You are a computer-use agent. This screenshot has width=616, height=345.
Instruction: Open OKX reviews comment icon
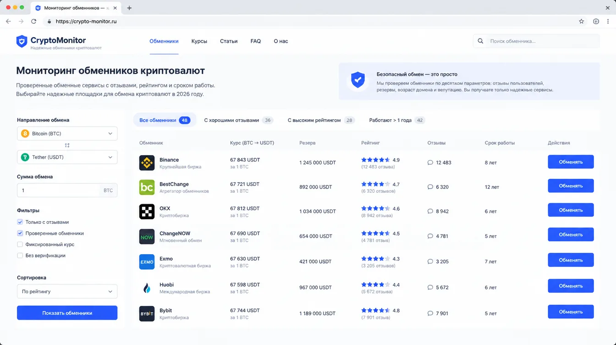pyautogui.click(x=430, y=211)
